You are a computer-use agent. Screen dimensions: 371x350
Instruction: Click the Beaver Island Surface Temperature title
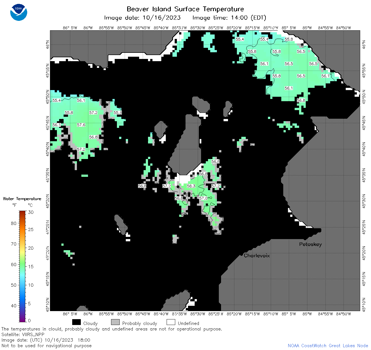click(185, 9)
